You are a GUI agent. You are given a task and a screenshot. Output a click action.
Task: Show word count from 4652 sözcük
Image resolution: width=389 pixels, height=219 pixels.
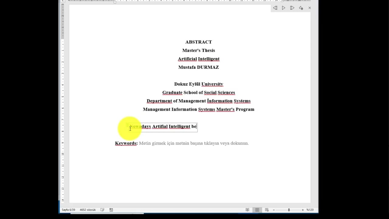click(x=88, y=210)
